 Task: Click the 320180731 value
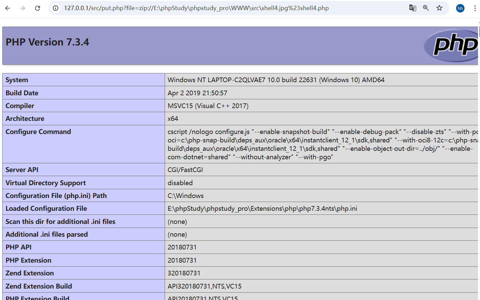click(184, 273)
